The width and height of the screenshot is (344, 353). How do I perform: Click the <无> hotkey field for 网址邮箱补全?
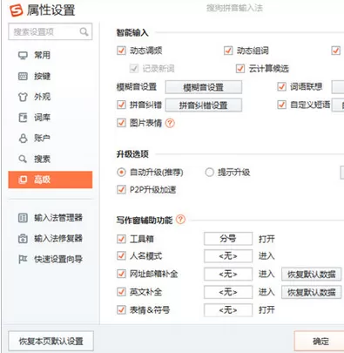tap(228, 275)
